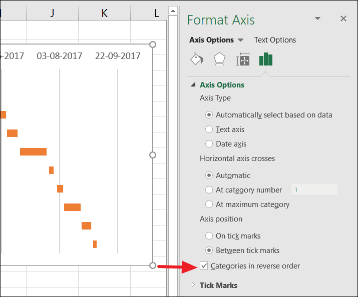Choose the Text axis radio option
The image size is (358, 297).
pyautogui.click(x=209, y=129)
